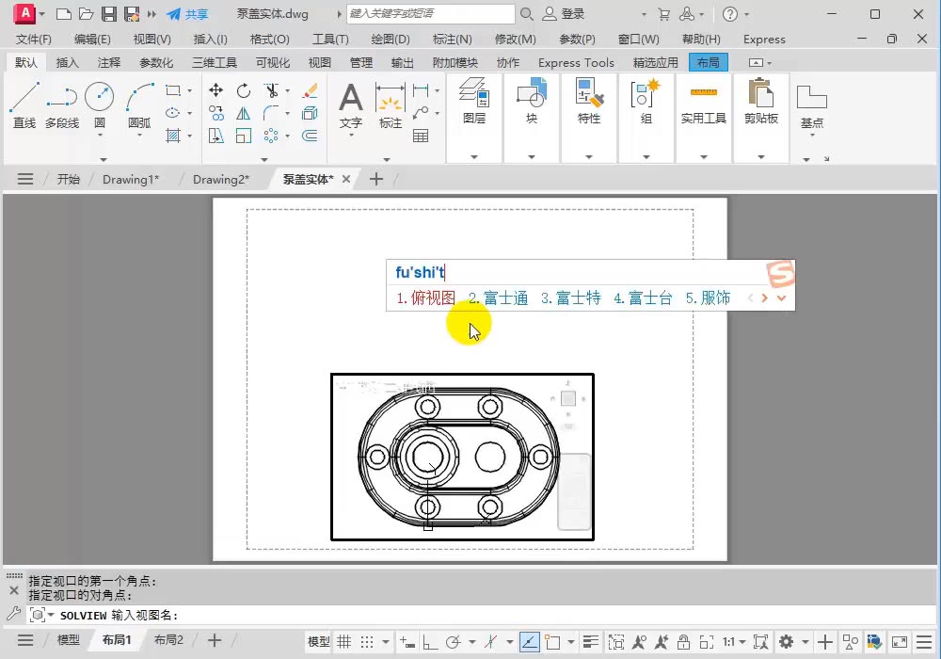The width and height of the screenshot is (941, 659).
Task: Expand the circle tool dropdown arrow
Action: tap(100, 137)
